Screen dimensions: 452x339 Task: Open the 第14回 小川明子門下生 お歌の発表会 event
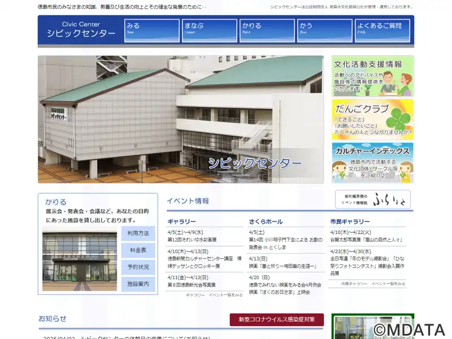click(x=286, y=244)
